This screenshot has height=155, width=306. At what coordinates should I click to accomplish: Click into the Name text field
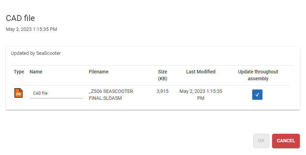tap(56, 93)
